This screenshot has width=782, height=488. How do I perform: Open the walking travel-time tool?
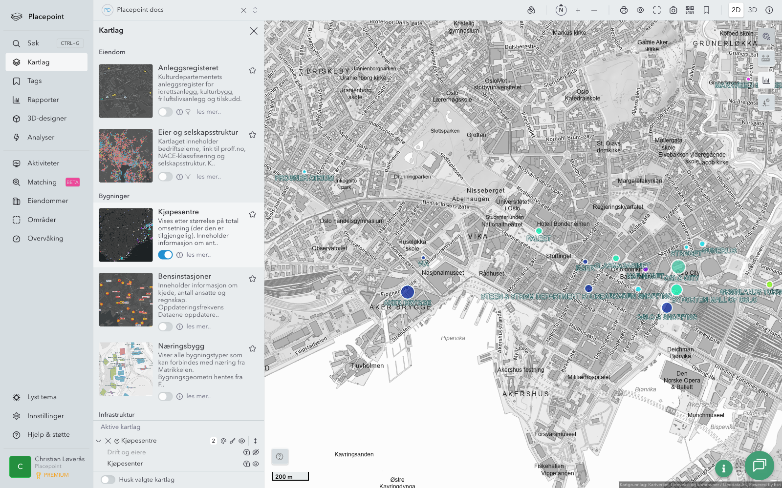click(x=765, y=102)
